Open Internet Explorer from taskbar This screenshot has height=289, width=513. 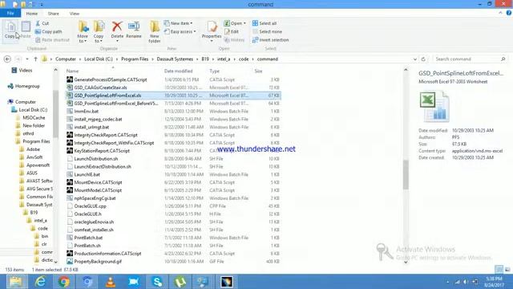(40, 282)
